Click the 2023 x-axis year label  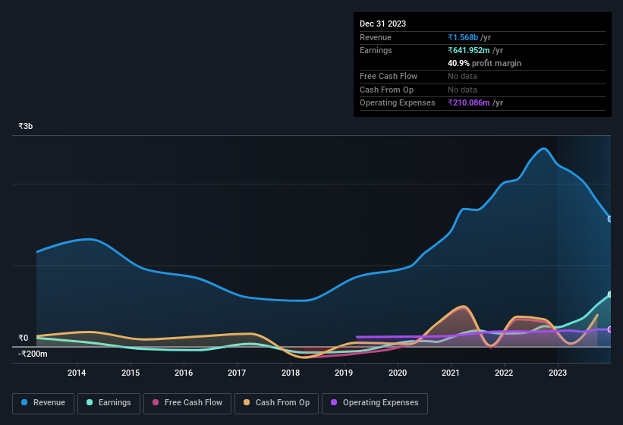tap(558, 373)
